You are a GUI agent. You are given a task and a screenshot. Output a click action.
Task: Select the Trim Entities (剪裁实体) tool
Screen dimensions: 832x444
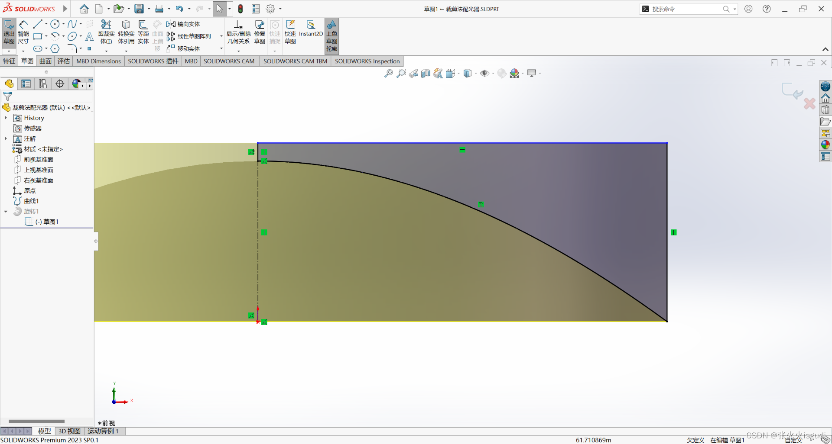click(x=106, y=32)
